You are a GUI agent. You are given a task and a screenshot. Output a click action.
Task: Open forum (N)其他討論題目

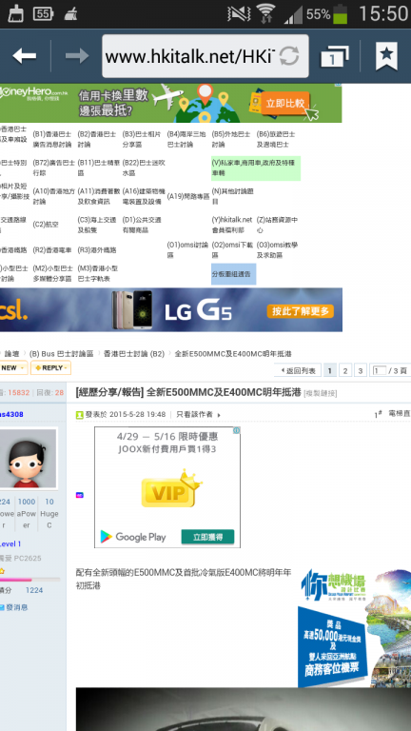232,196
